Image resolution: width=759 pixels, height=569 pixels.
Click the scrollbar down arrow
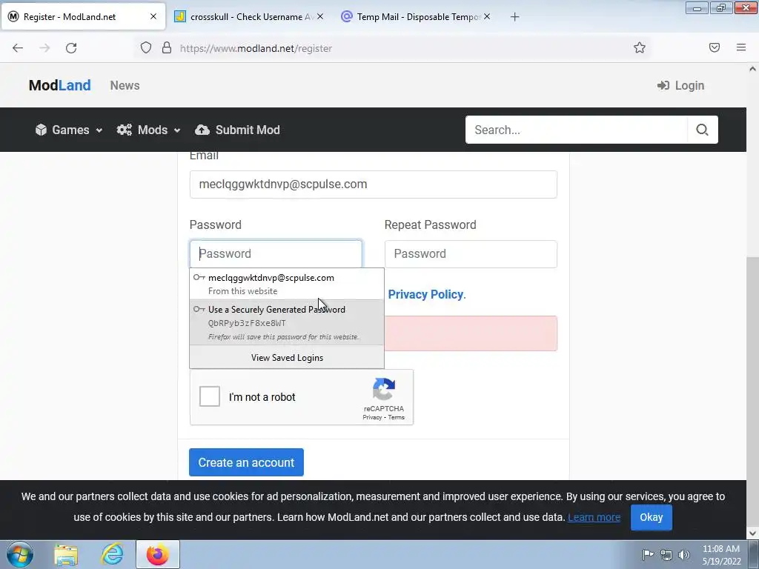tap(752, 533)
